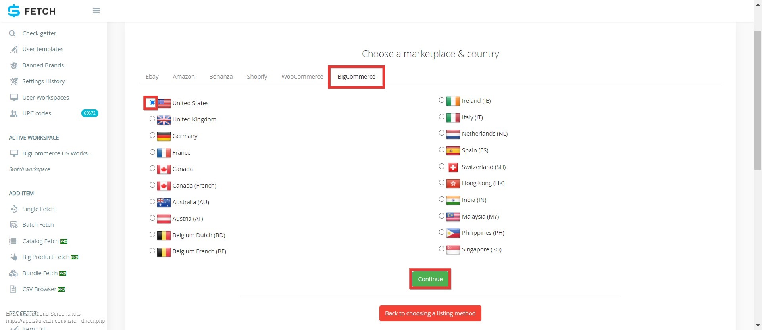Switch to the Shopify tab
The image size is (762, 330).
257,77
